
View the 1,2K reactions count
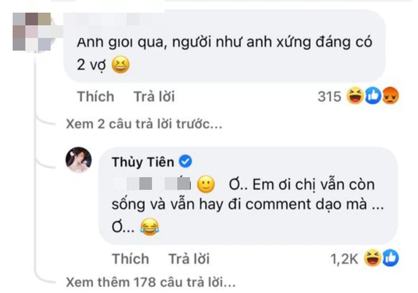(345, 257)
